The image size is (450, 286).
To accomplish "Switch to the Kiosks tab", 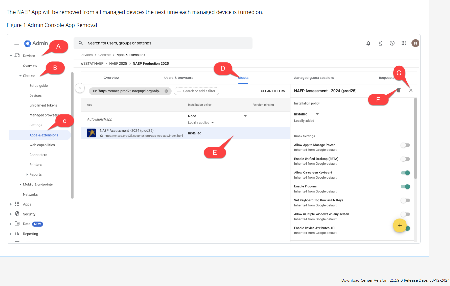I will pyautogui.click(x=243, y=78).
